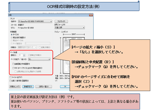This screenshot has height=110, width=155.
Task: Enable 白黒2値印刷 checkbox
Action: (x=10, y=80)
